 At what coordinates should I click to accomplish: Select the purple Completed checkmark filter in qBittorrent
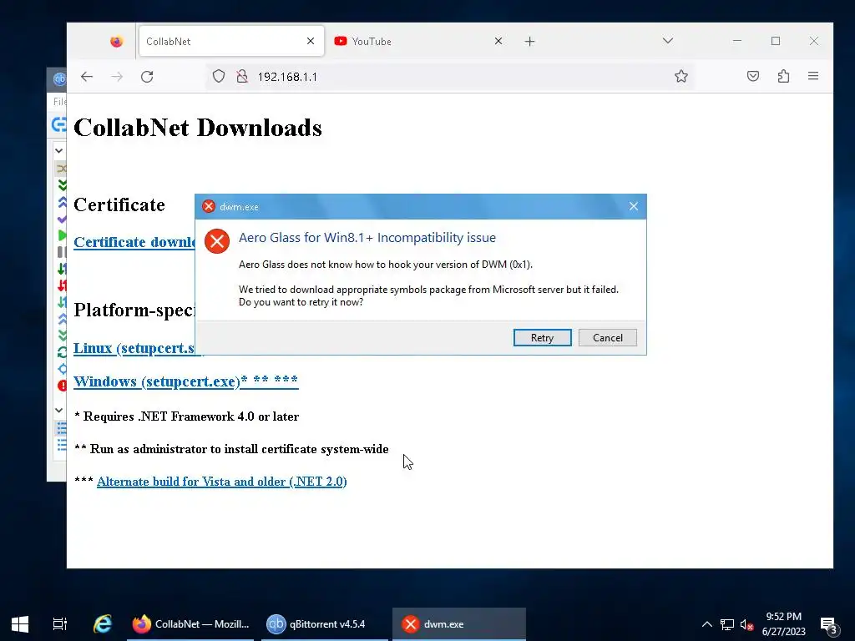(62, 220)
